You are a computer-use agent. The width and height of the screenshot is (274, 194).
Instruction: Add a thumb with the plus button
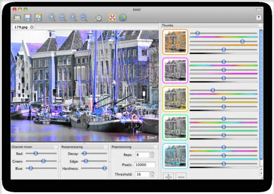(168, 177)
